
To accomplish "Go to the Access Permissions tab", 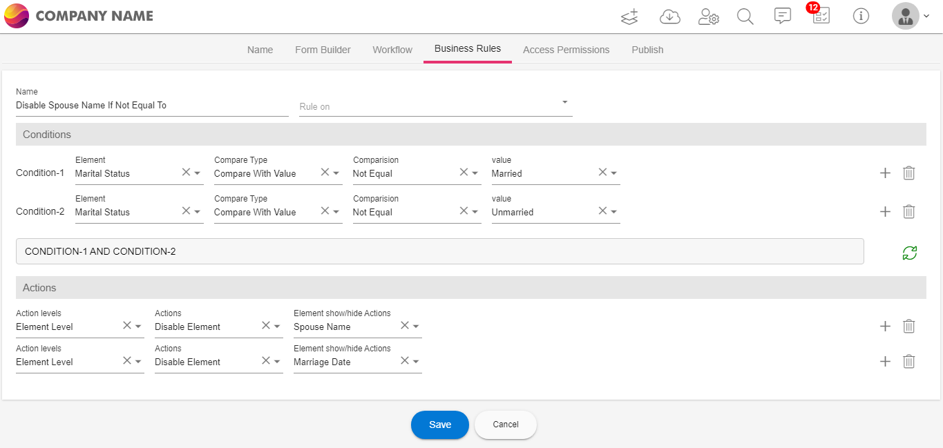I will 566,50.
